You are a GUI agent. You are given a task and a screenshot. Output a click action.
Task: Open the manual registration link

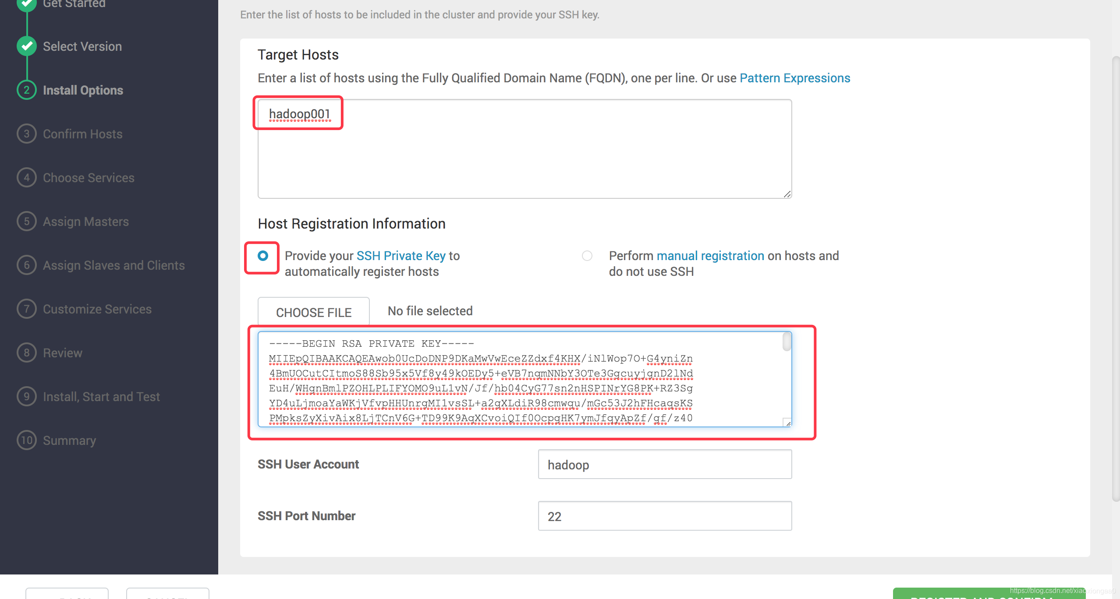click(x=710, y=256)
